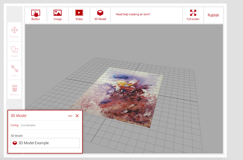This screenshot has width=243, height=160.
Task: Click the 3D Model panel title
Action: (x=19, y=116)
